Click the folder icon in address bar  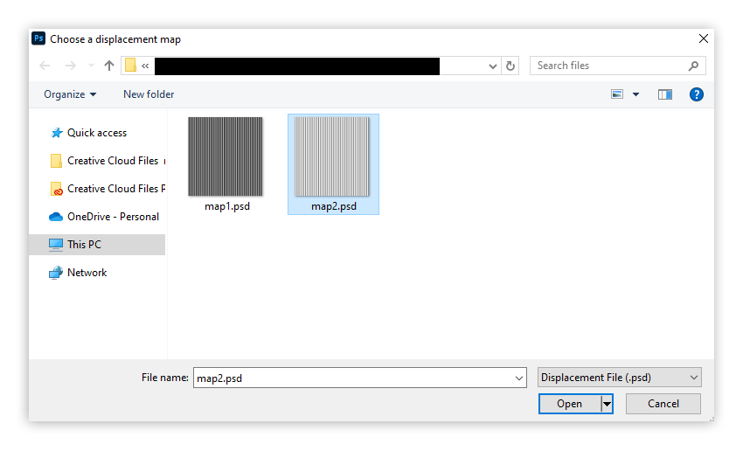coord(131,66)
